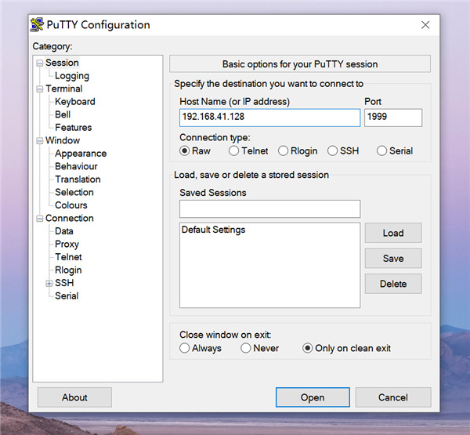Open the Connection category
This screenshot has width=470, height=435.
point(70,218)
